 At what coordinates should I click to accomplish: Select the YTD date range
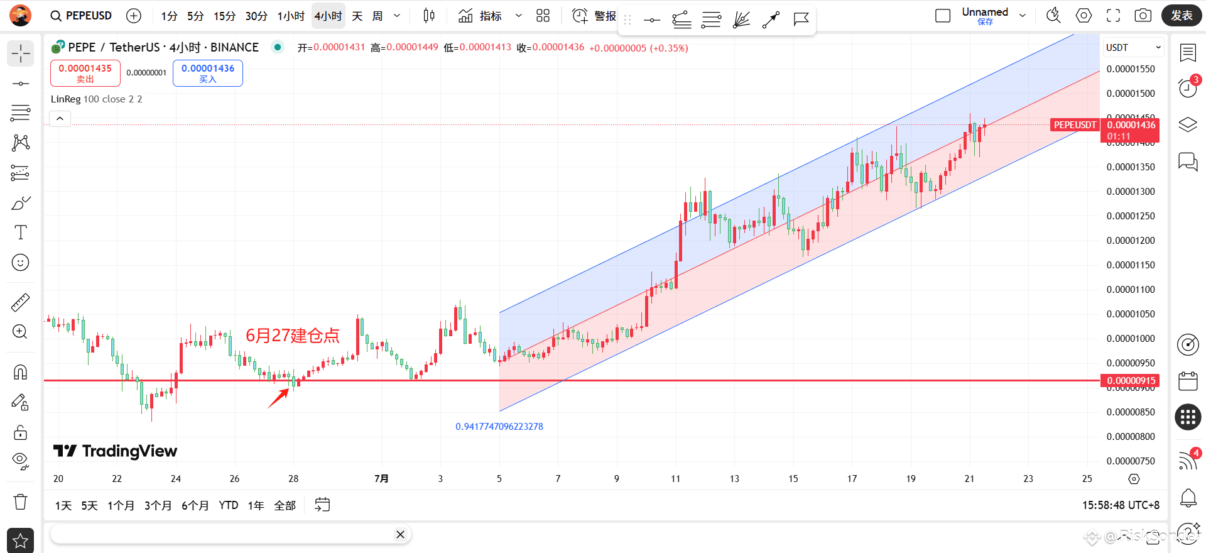coord(229,505)
